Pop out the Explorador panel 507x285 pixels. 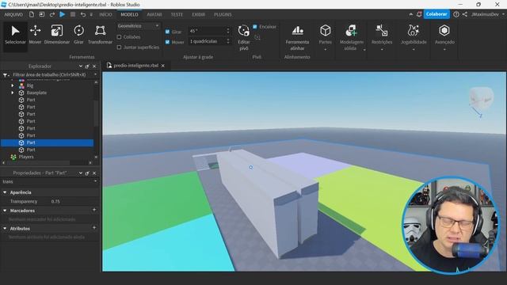(x=87, y=66)
